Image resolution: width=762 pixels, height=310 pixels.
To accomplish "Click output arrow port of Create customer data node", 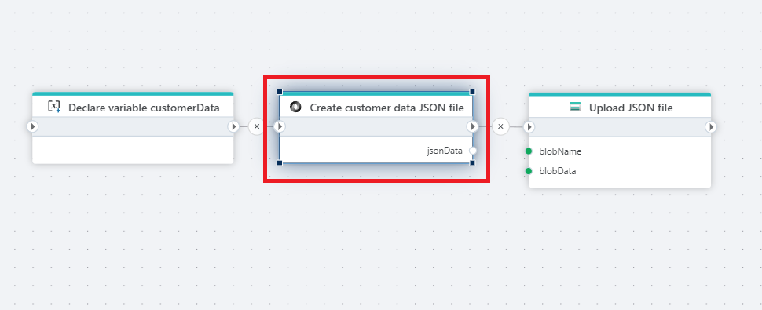I will coord(472,126).
